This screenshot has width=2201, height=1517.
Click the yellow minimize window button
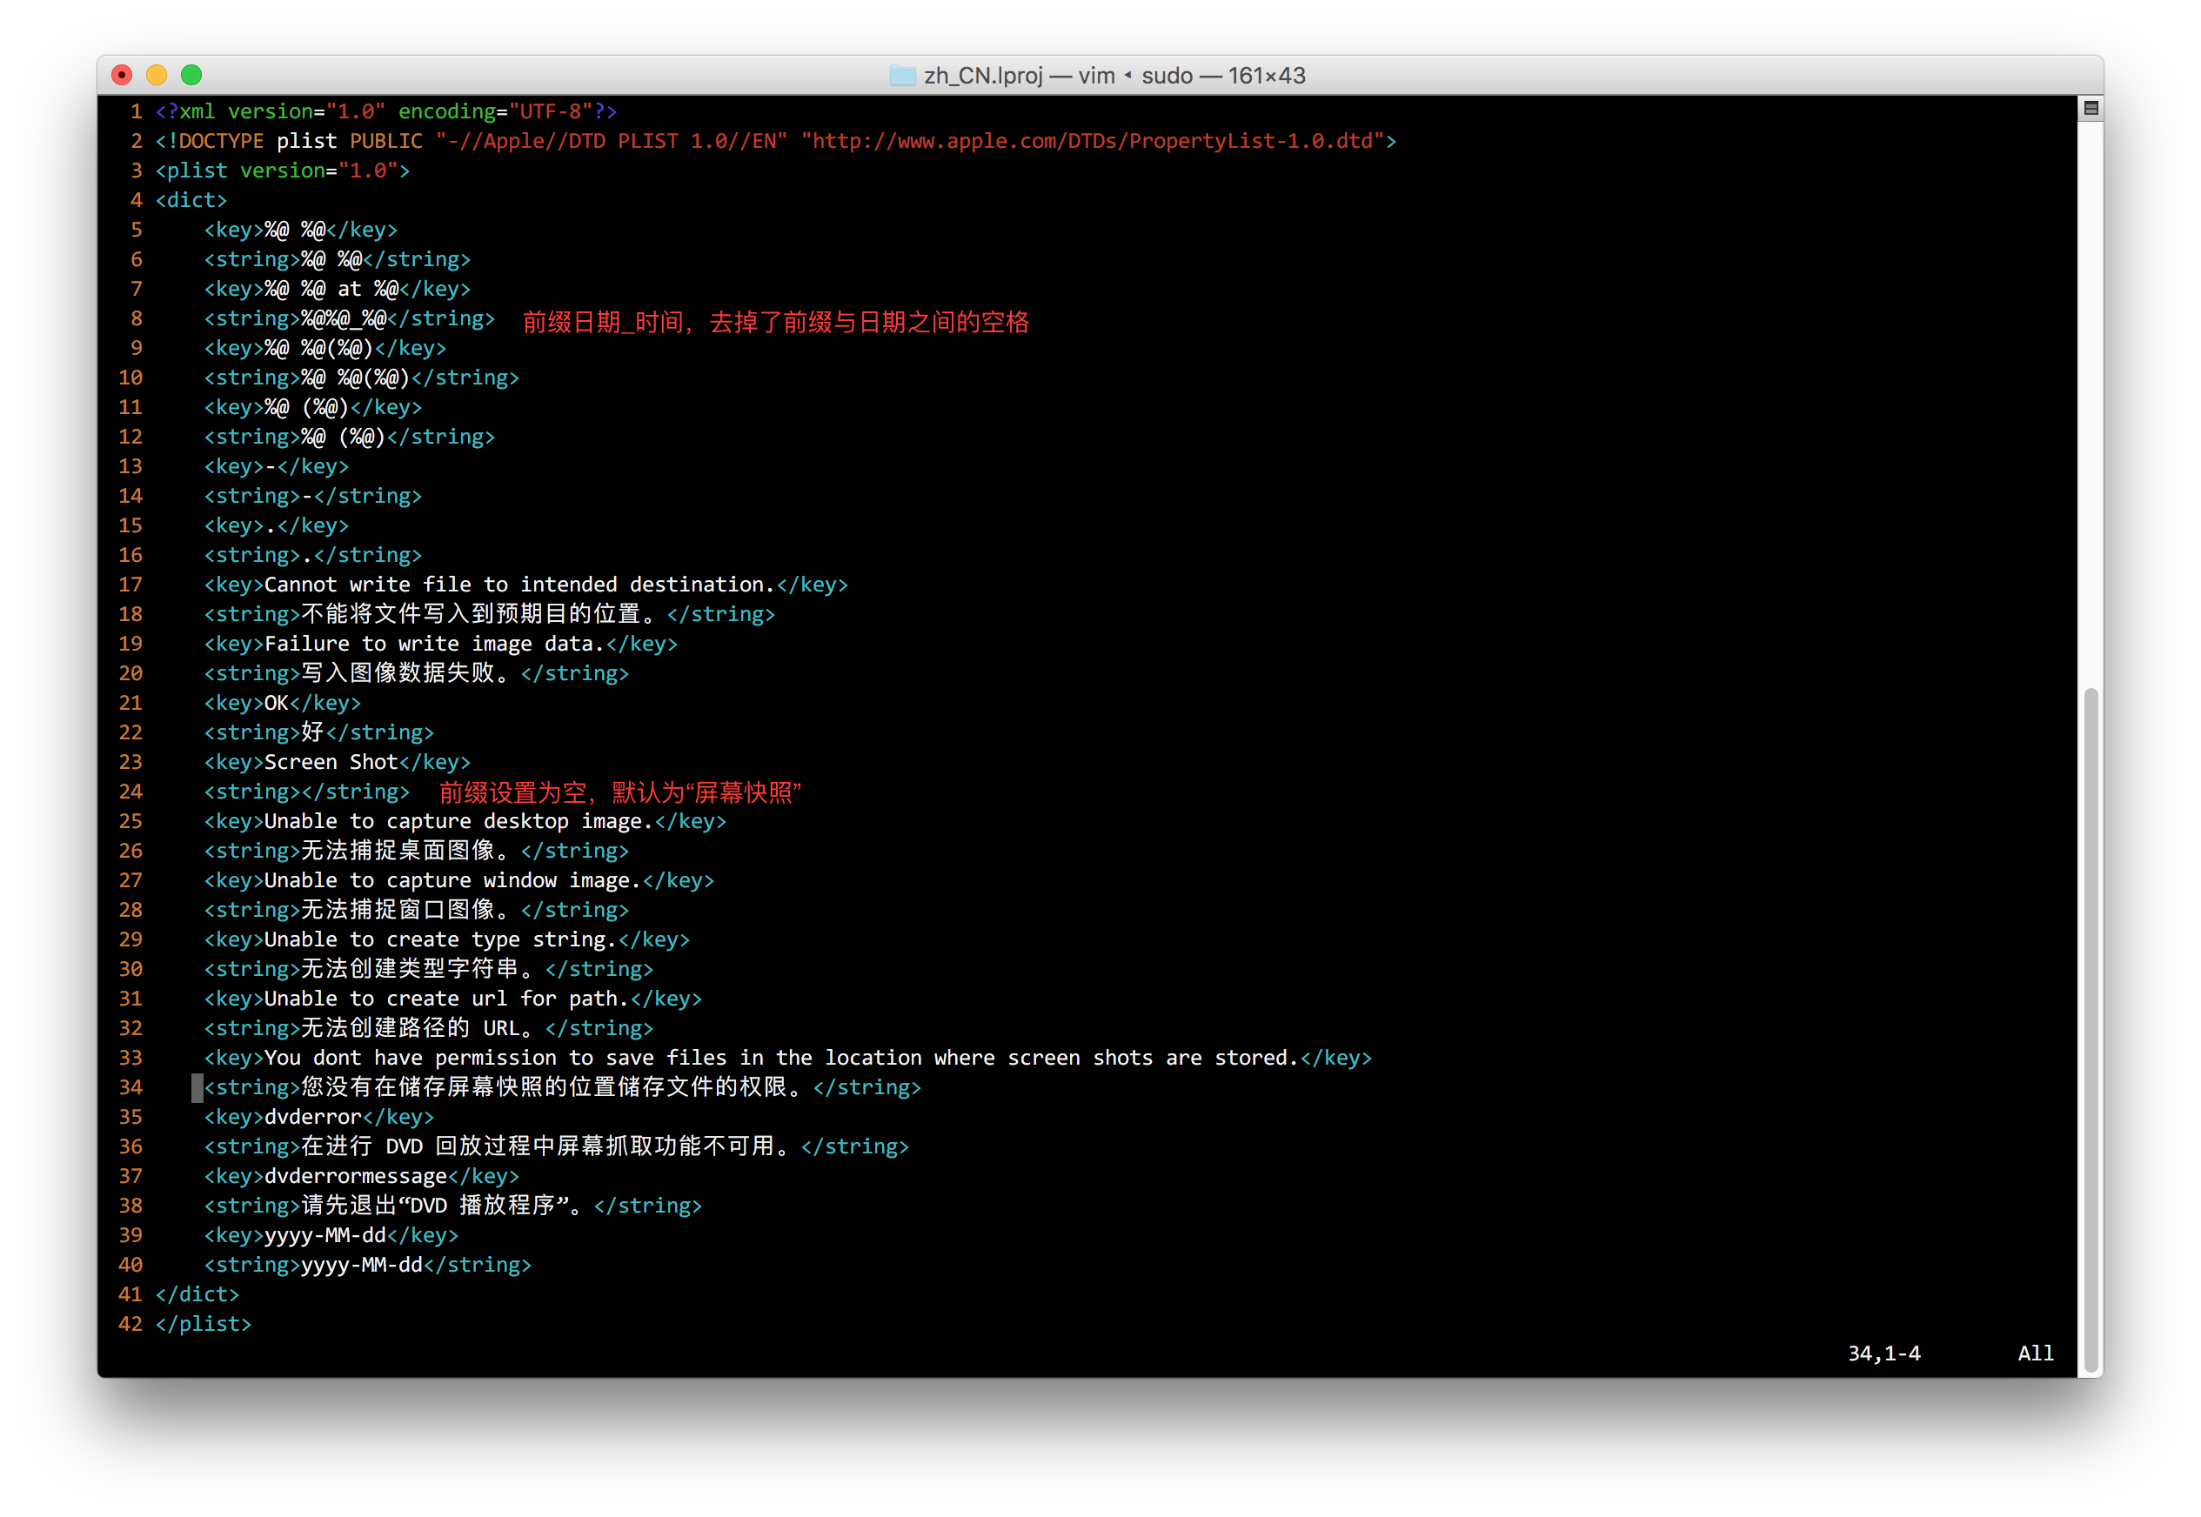pos(157,75)
